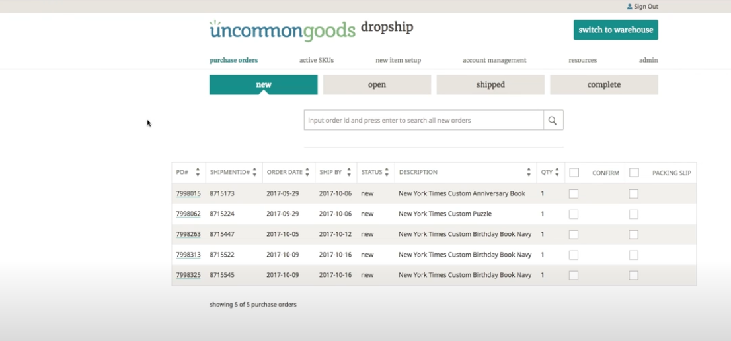Sort by SHIP BY column arrows
The height and width of the screenshot is (341, 731).
tap(349, 172)
